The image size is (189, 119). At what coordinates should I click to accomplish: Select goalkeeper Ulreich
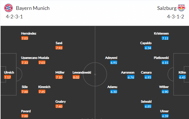click(9, 72)
